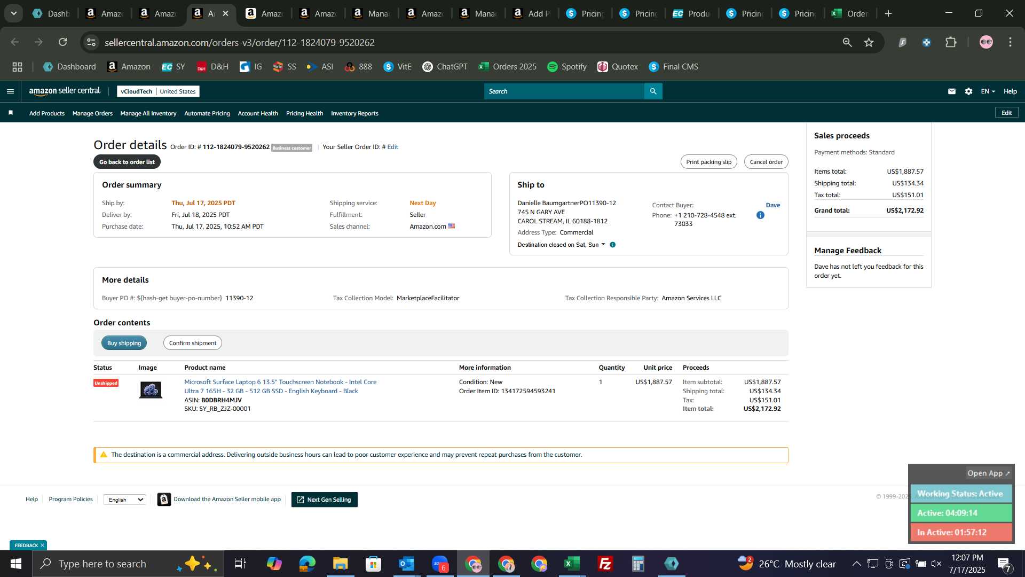Open the Seller Central hamburger menu
Screen dimensions: 1025x577
tap(10, 91)
